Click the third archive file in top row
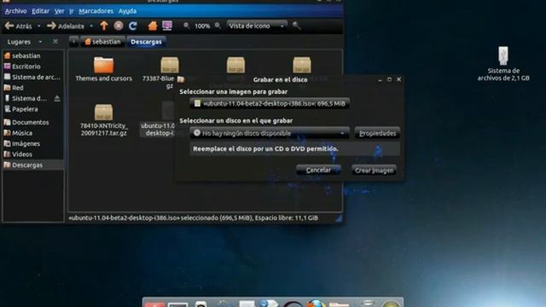Image resolution: width=546 pixels, height=307 pixels. 235,65
